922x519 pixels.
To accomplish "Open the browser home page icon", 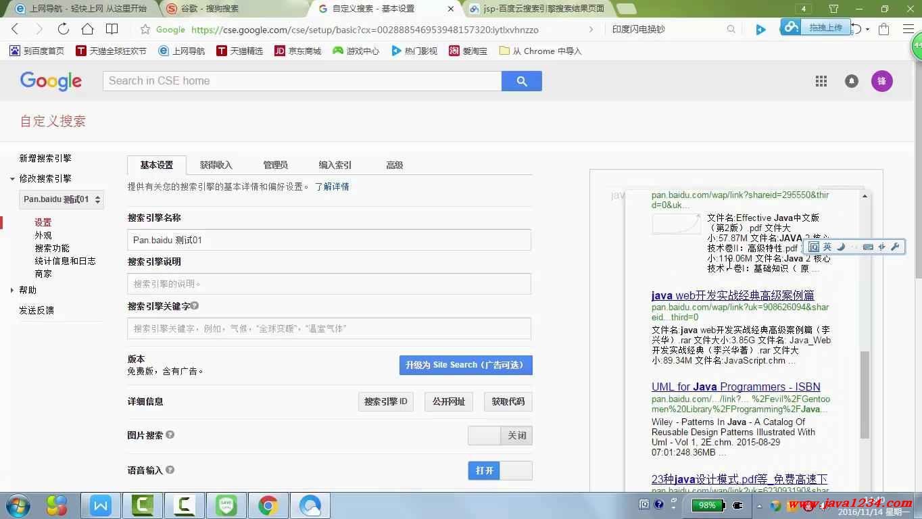I will (87, 29).
